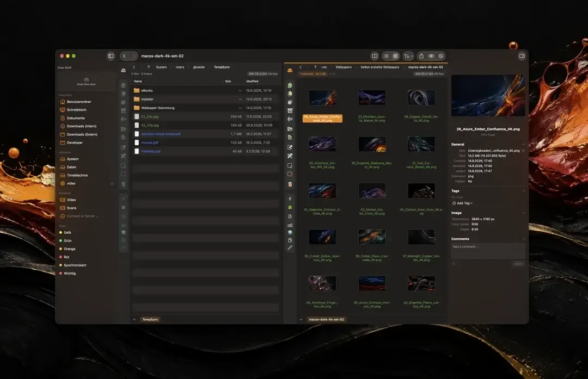This screenshot has height=379, width=588.
Task: Click the orange drive icon above the right pane toolbar
Action: [x=290, y=70]
